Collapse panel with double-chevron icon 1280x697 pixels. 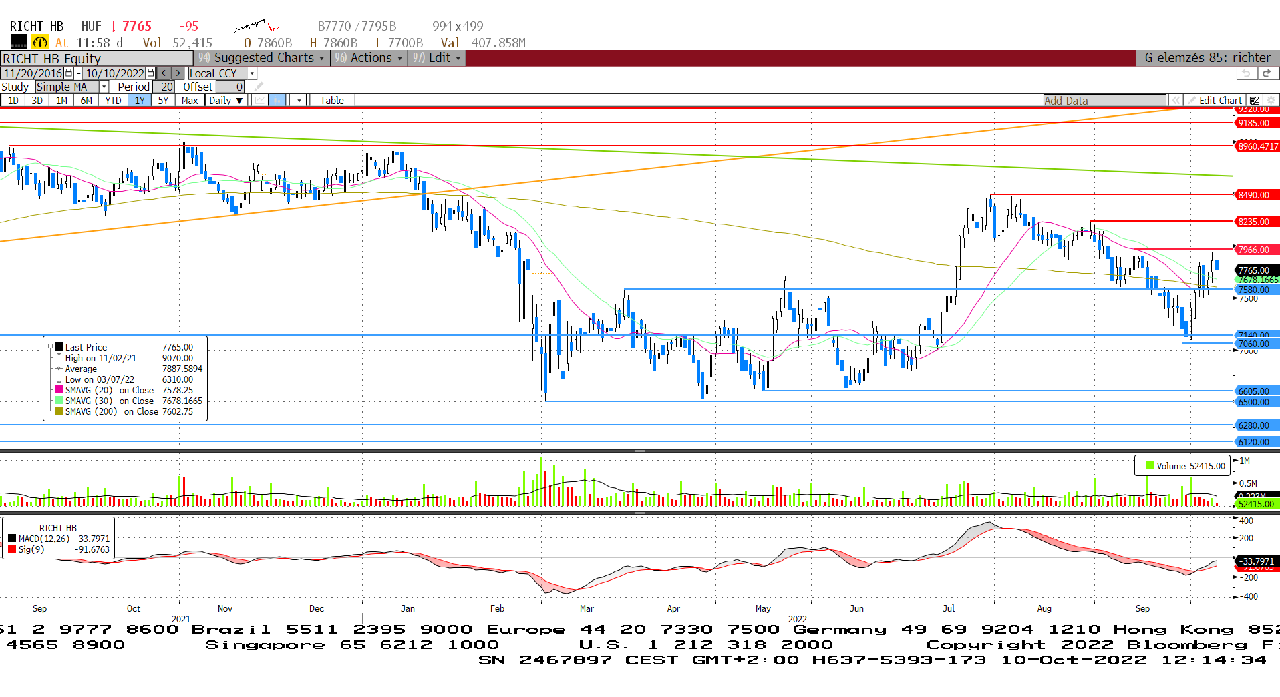coord(1176,101)
